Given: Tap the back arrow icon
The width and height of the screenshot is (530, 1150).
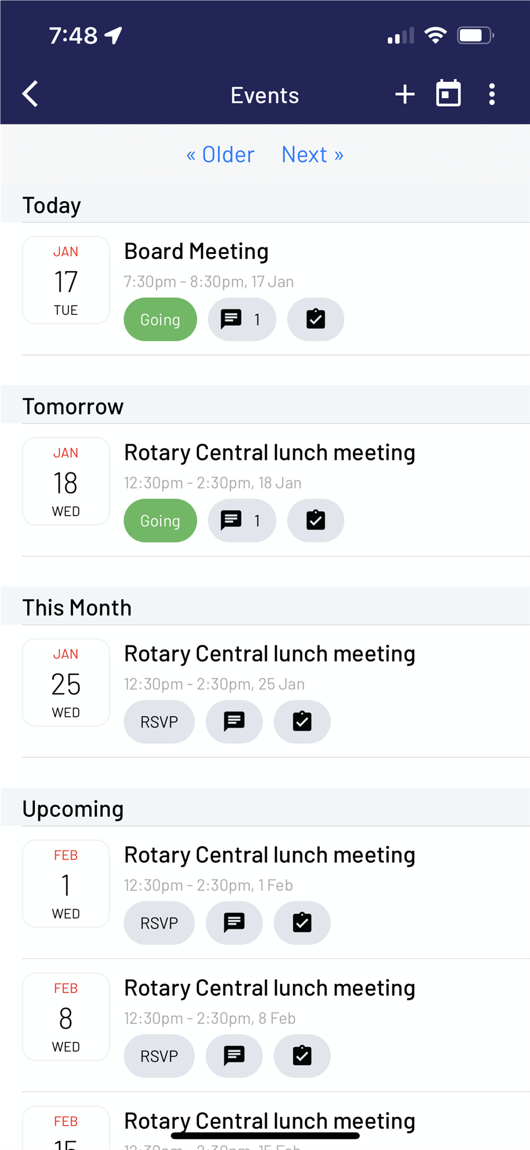Looking at the screenshot, I should tap(30, 94).
